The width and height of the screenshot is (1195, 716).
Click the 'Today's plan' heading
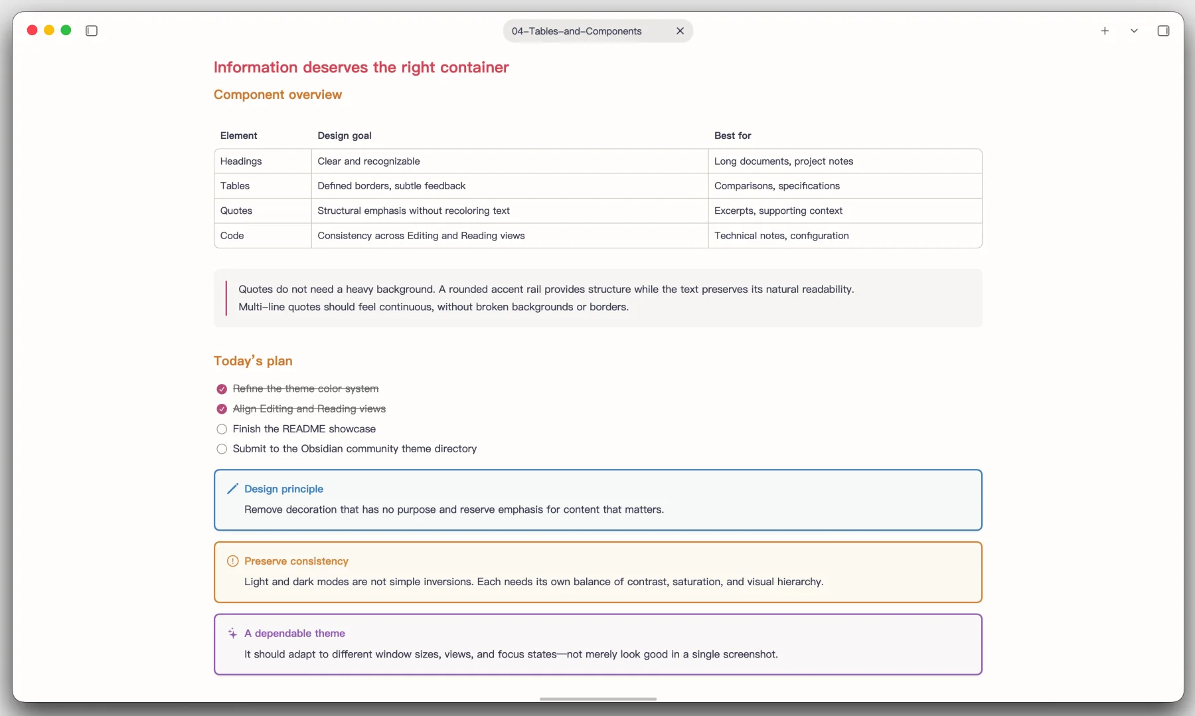(253, 361)
